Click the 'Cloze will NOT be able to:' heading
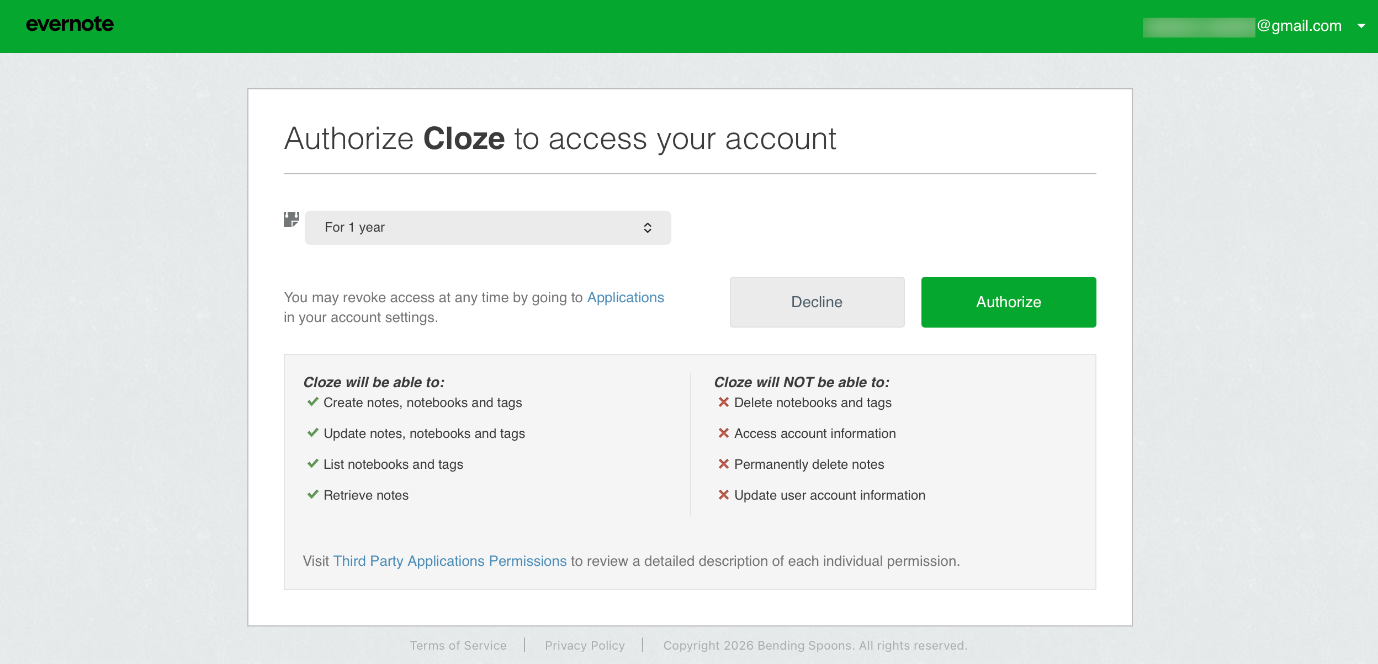 802,382
